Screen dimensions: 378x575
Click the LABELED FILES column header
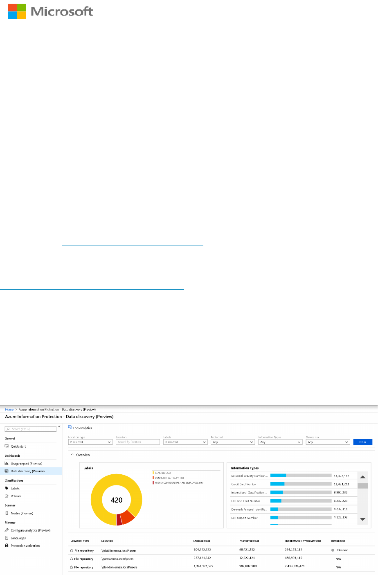202,541
